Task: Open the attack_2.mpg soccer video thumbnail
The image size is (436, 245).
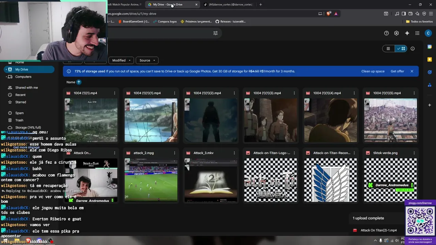Action: [x=151, y=180]
